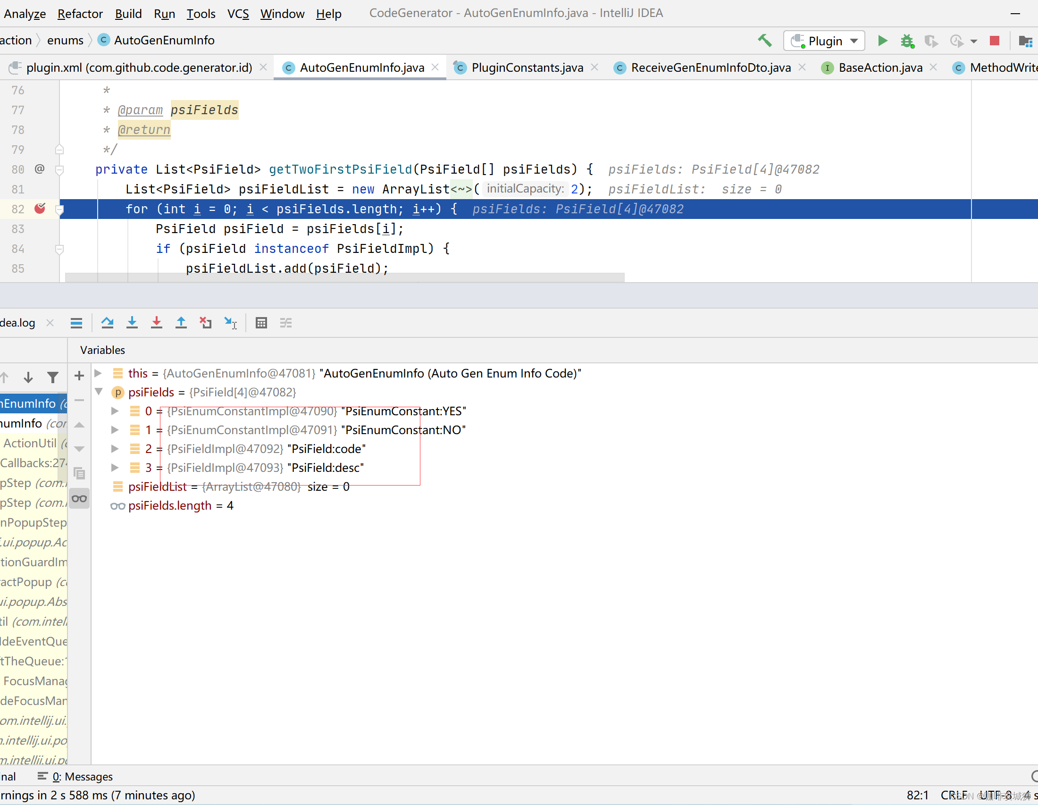
Task: Collapse the psiFields array node
Action: 99,392
